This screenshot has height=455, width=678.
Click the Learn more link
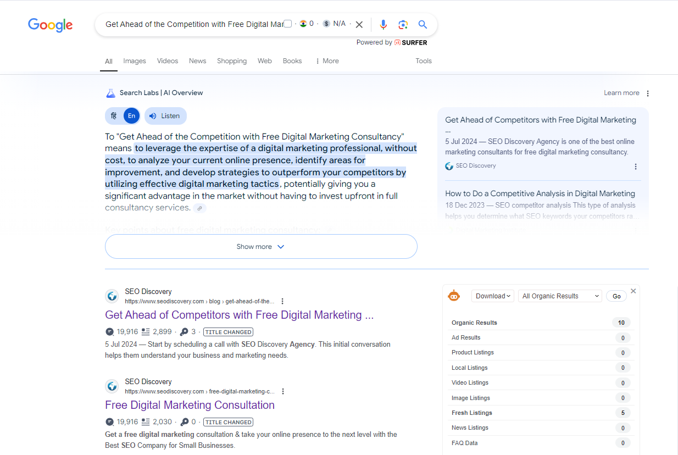621,93
